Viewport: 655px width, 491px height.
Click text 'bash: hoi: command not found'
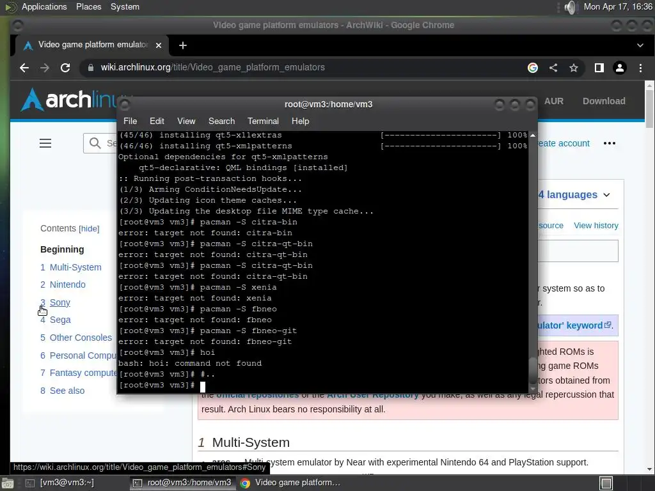pyautogui.click(x=190, y=363)
